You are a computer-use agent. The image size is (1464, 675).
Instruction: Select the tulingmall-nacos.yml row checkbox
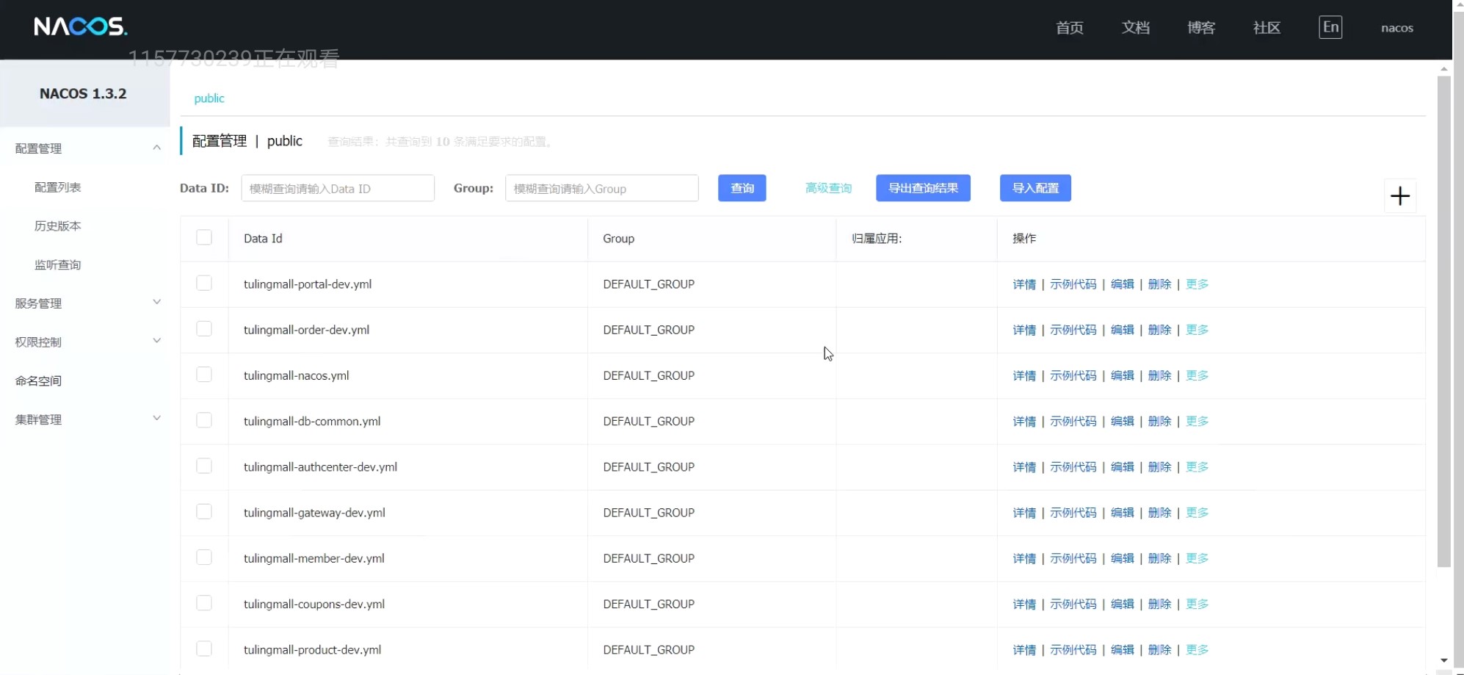(204, 375)
